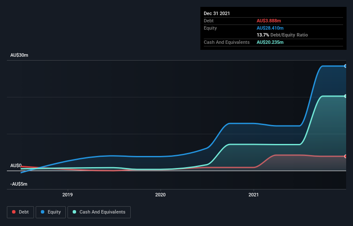This screenshot has width=353, height=226.
Task: Click the AU$0 axis label
Action: pos(16,165)
